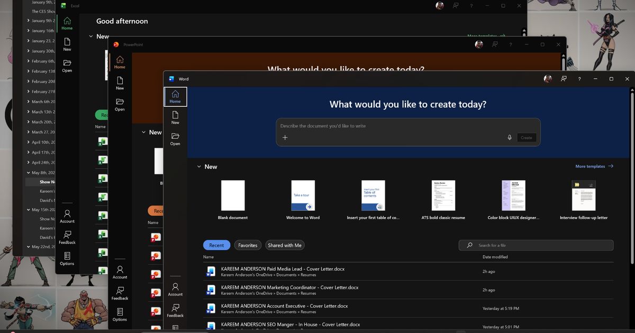
Task: Click the feedback person icon in Word title bar
Action: point(564,79)
